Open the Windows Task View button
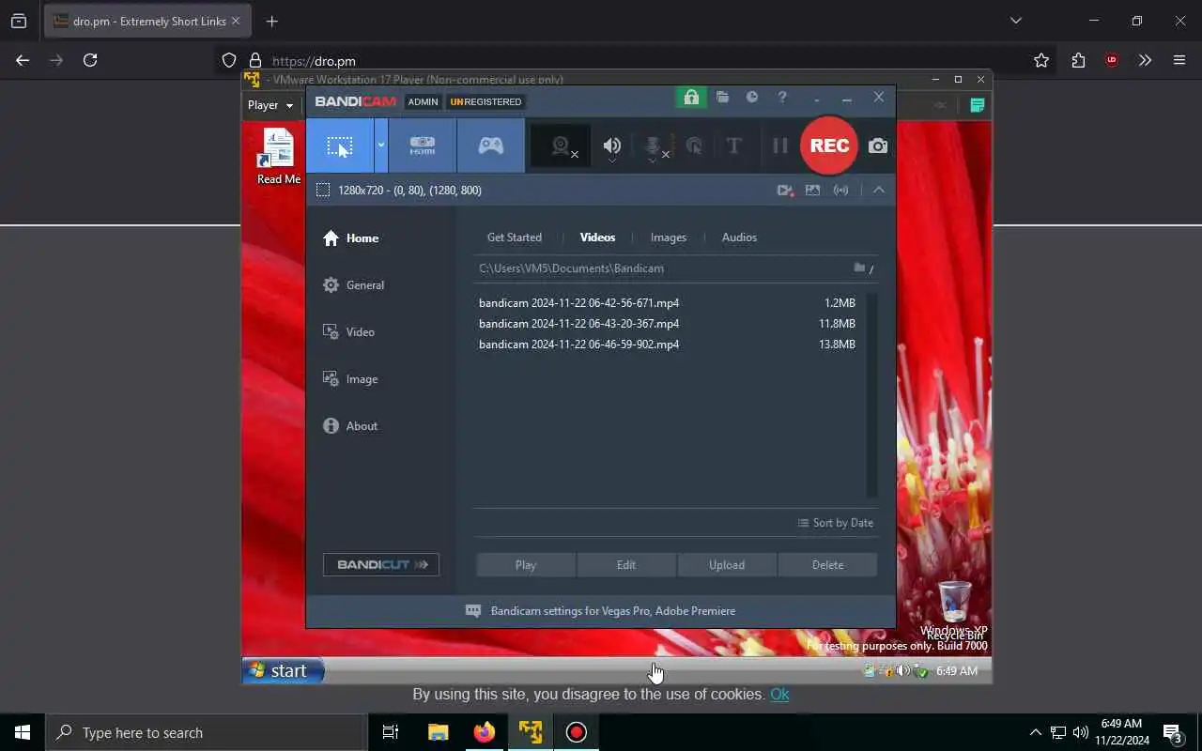This screenshot has width=1202, height=751. point(391,732)
